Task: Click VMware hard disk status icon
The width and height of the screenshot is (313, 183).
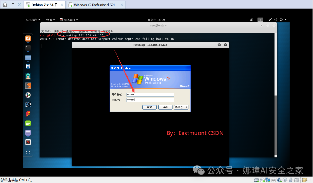Action: (256, 180)
